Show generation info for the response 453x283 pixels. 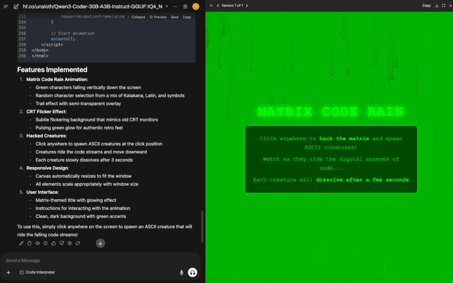click(46, 243)
